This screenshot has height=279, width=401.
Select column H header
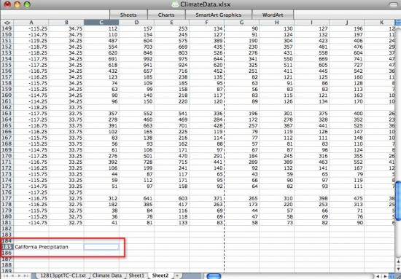point(276,23)
